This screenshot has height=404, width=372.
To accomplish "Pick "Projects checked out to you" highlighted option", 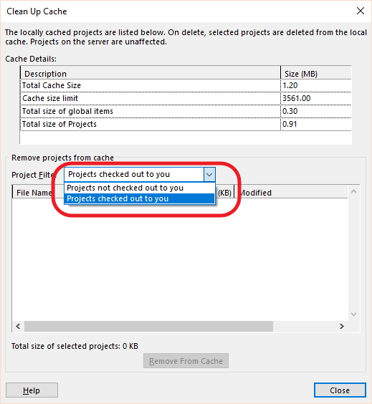I will click(x=139, y=198).
